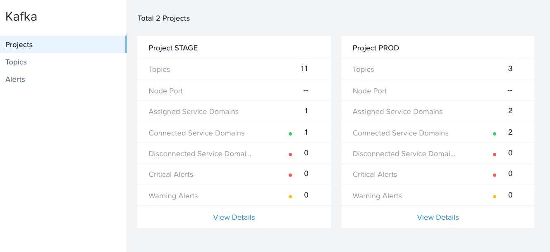
Task: Click the Node Port "--" value in Project STAGE
Action: click(x=306, y=90)
